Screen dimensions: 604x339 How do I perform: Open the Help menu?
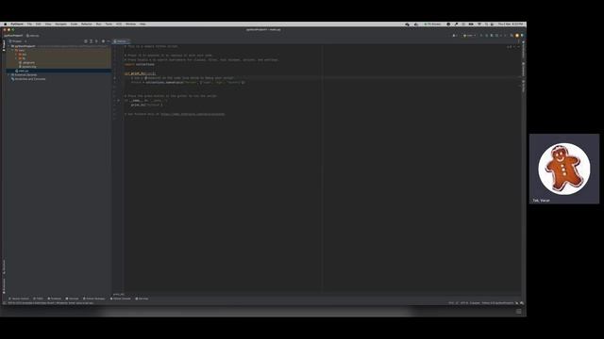click(143, 24)
